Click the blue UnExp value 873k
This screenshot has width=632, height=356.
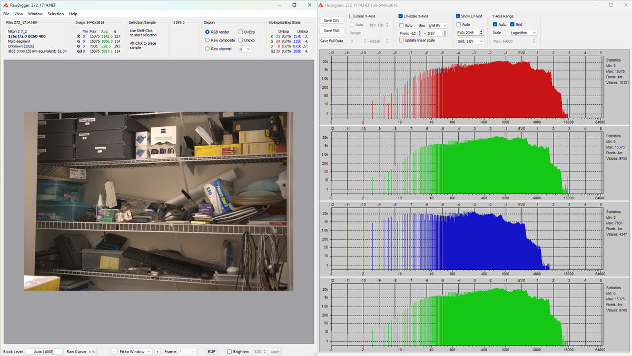[x=297, y=46]
